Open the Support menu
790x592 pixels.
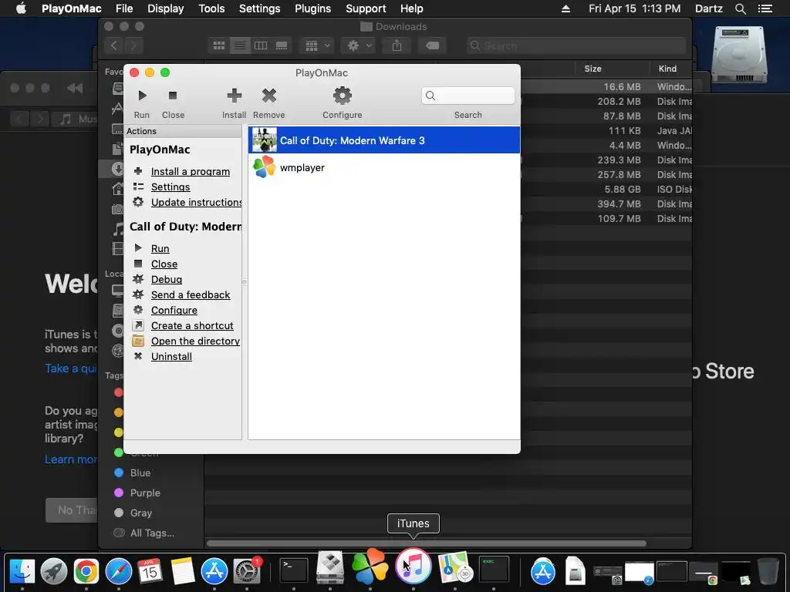click(x=366, y=8)
